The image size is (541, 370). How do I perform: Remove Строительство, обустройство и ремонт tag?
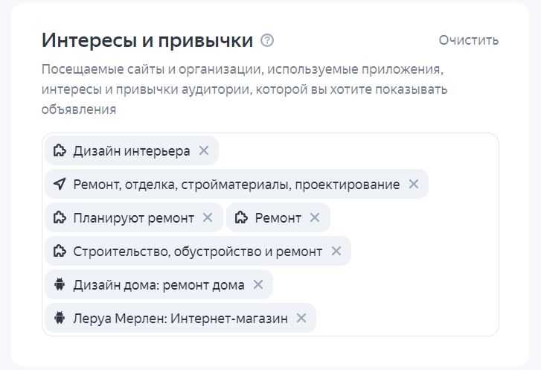click(336, 251)
